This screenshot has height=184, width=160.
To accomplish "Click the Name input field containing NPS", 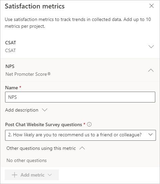I will (80, 97).
